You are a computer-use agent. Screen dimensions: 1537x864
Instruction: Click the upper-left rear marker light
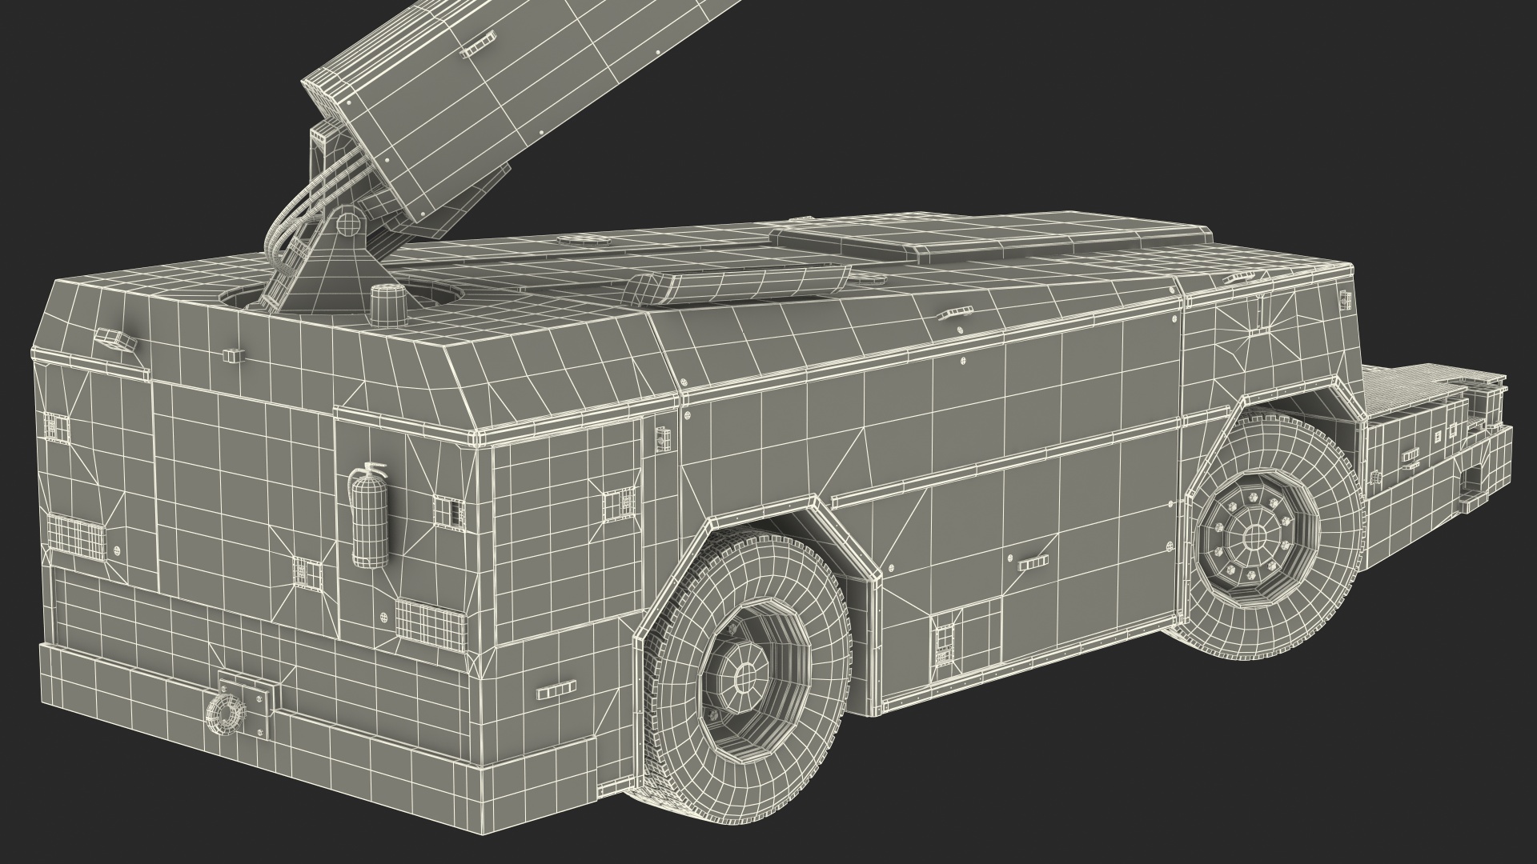tap(114, 341)
